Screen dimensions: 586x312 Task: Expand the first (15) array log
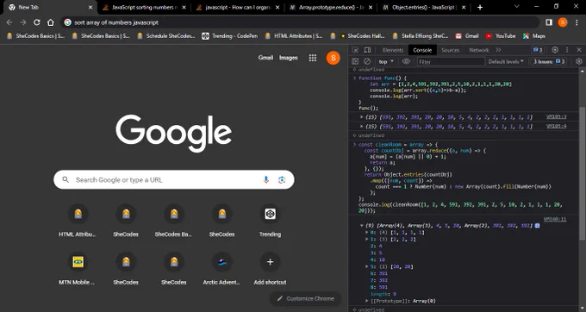coord(361,117)
